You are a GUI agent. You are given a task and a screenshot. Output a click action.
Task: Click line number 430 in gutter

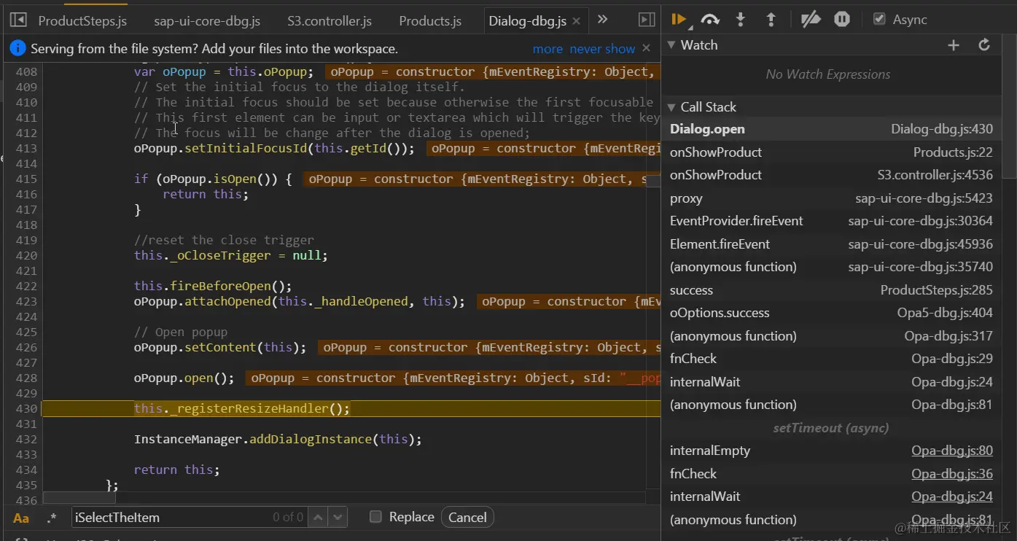coord(26,408)
